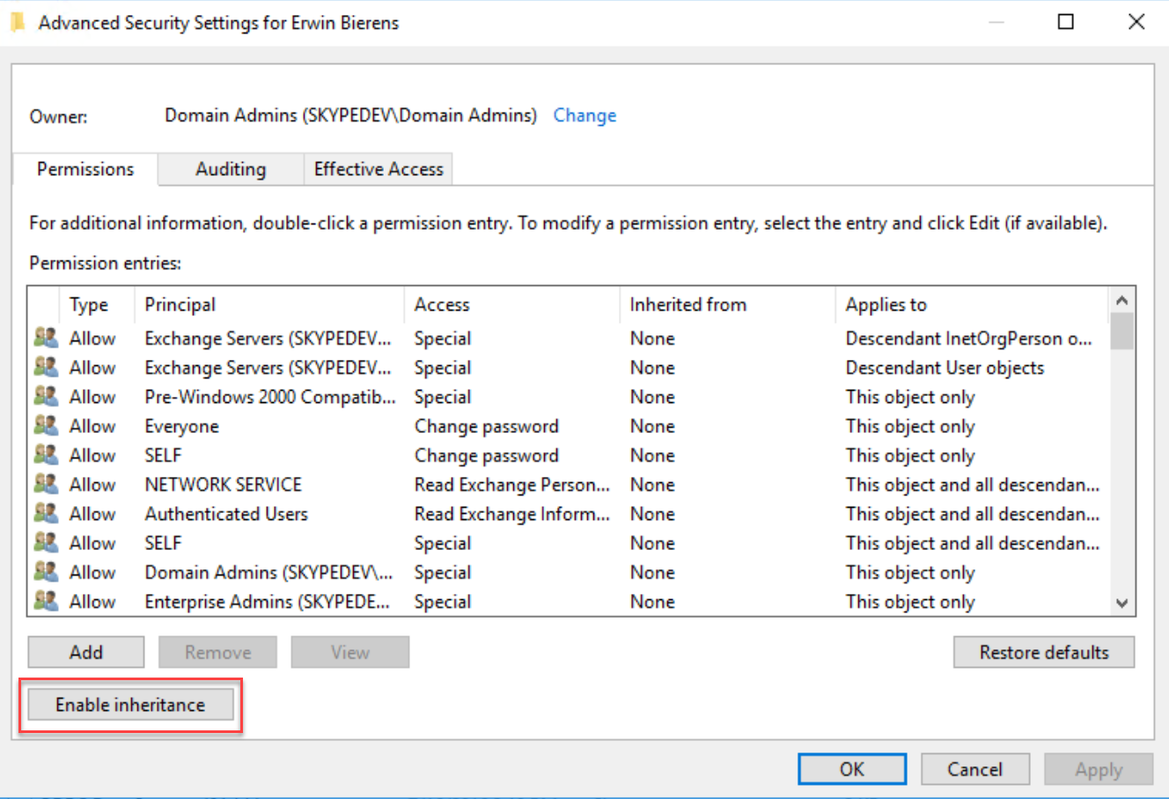Open the Effective Access tab

[x=379, y=169]
